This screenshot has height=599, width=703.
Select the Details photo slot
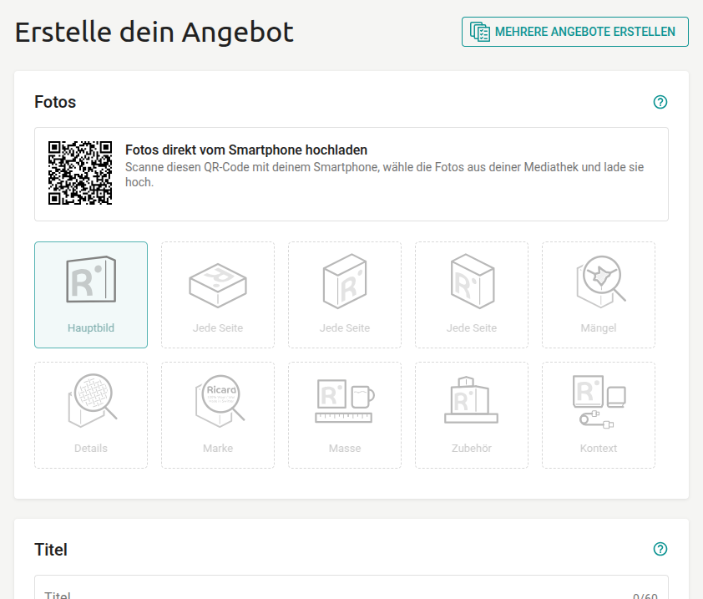(x=91, y=415)
